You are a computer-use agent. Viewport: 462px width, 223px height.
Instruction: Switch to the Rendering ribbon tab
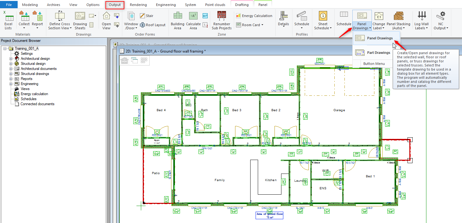pos(138,4)
